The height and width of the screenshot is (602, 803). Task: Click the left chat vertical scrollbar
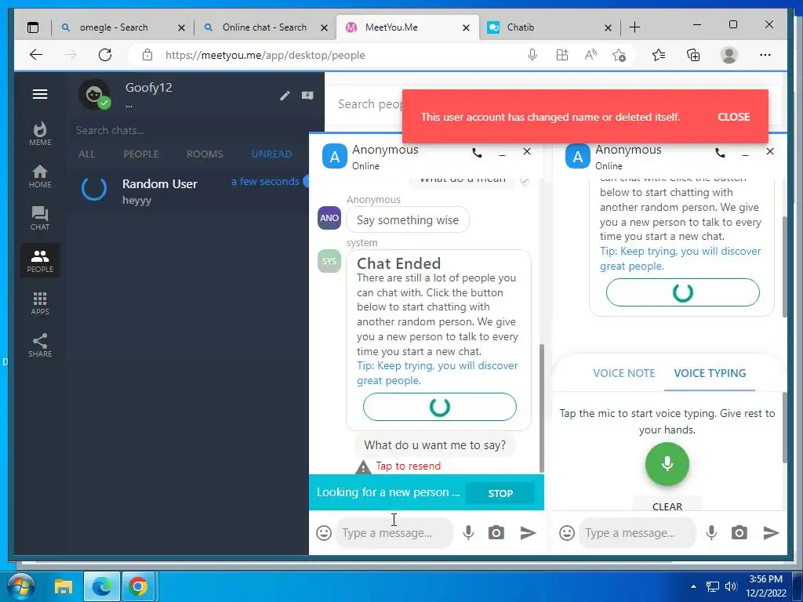tap(542, 408)
